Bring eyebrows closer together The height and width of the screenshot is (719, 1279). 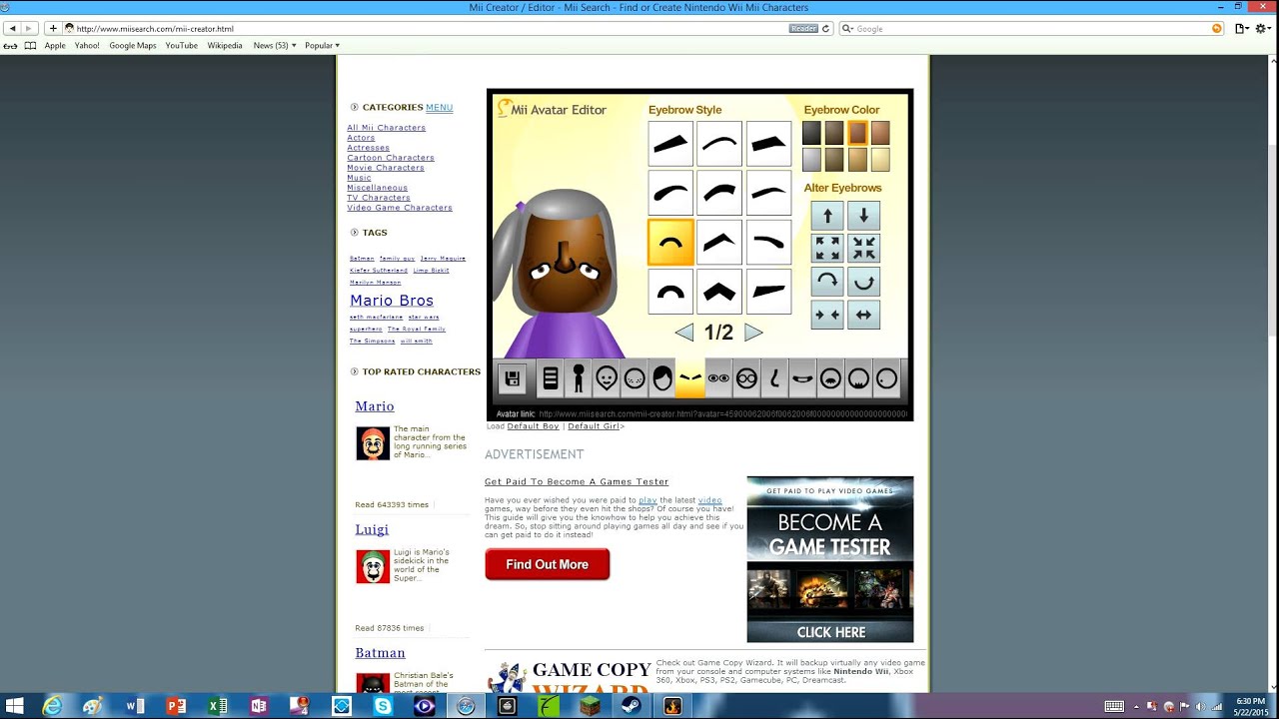click(827, 315)
